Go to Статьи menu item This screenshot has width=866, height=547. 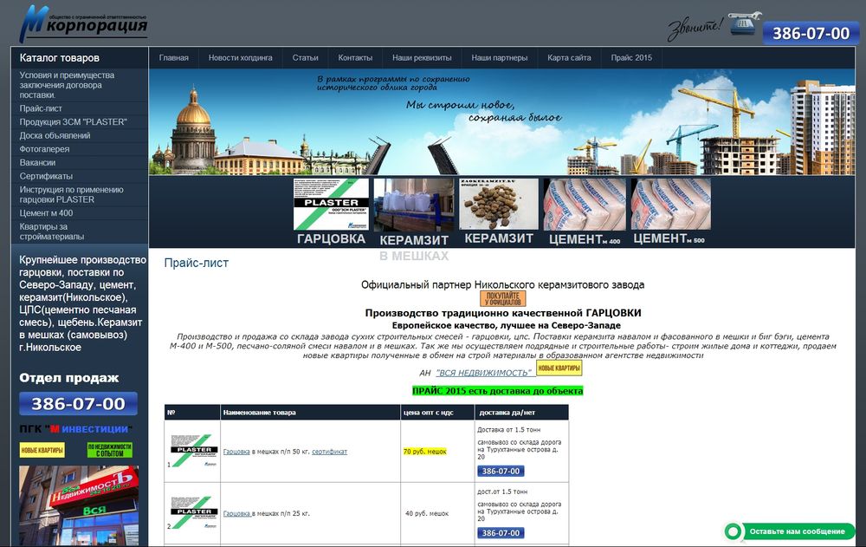(x=305, y=57)
